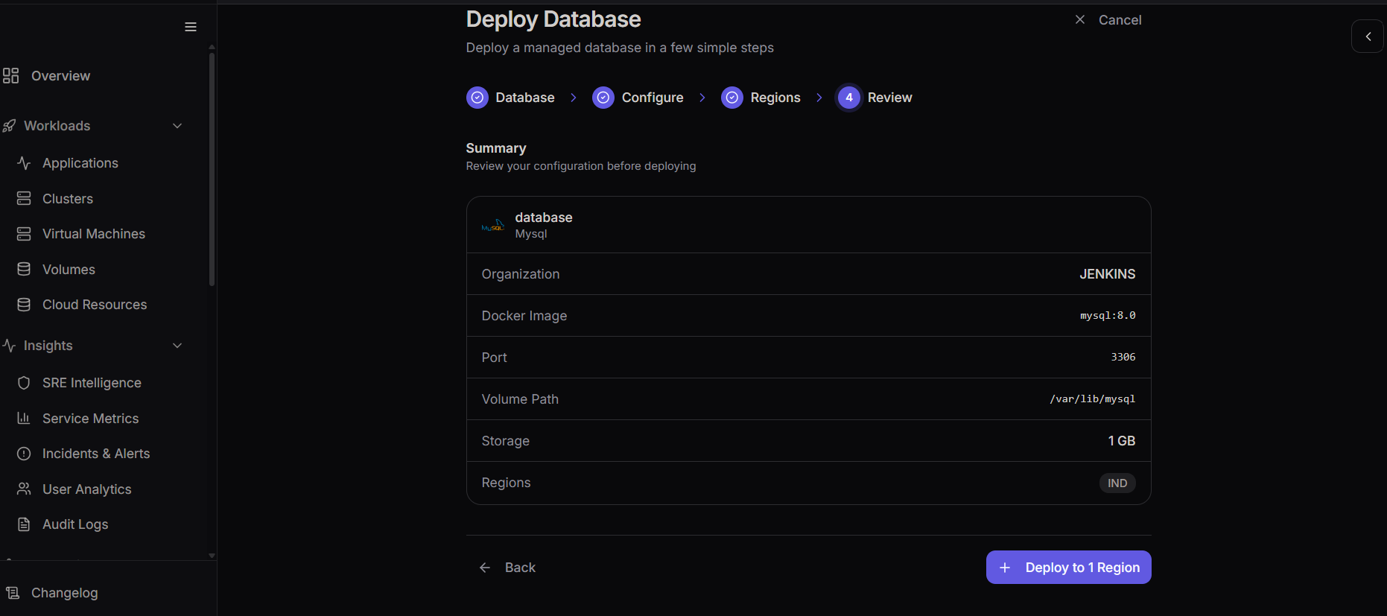Click the X icon beside Cancel
This screenshot has width=1387, height=616.
1080,19
